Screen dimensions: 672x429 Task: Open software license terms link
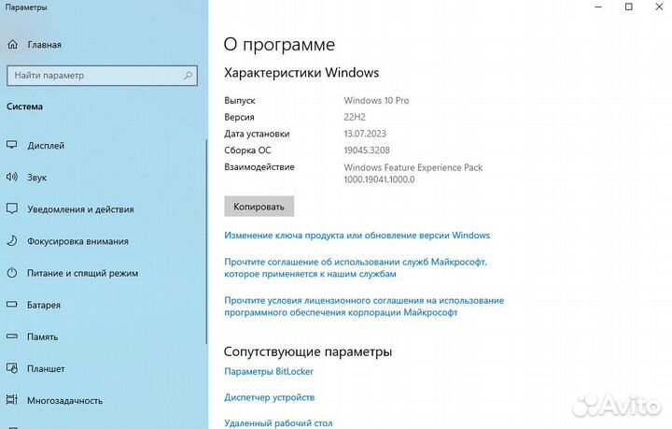point(364,307)
